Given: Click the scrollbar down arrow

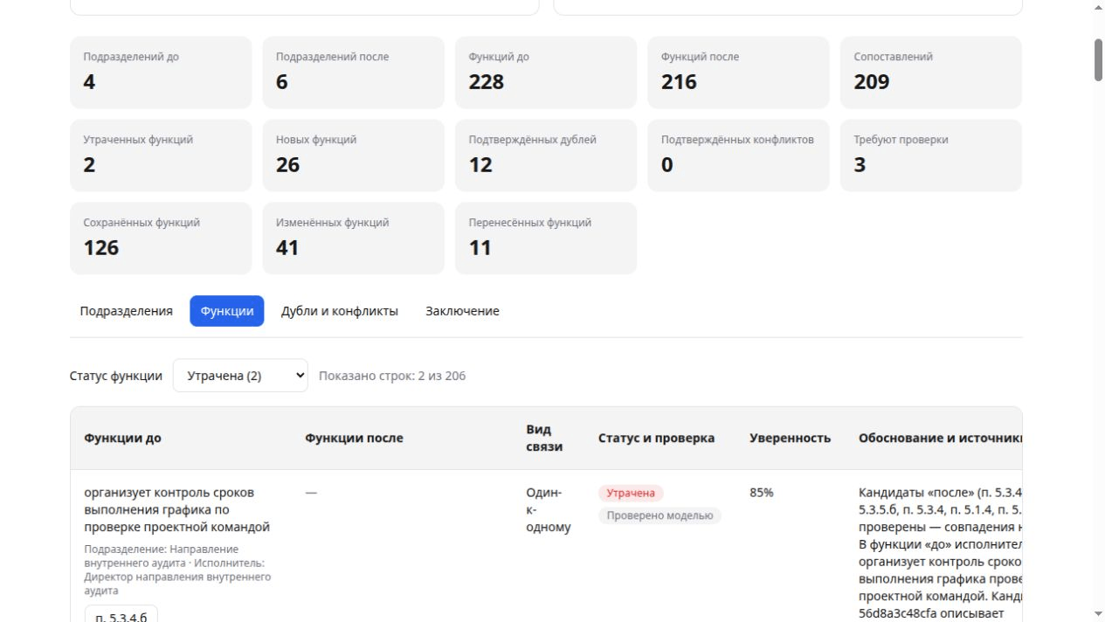Looking at the screenshot, I should 1098,614.
